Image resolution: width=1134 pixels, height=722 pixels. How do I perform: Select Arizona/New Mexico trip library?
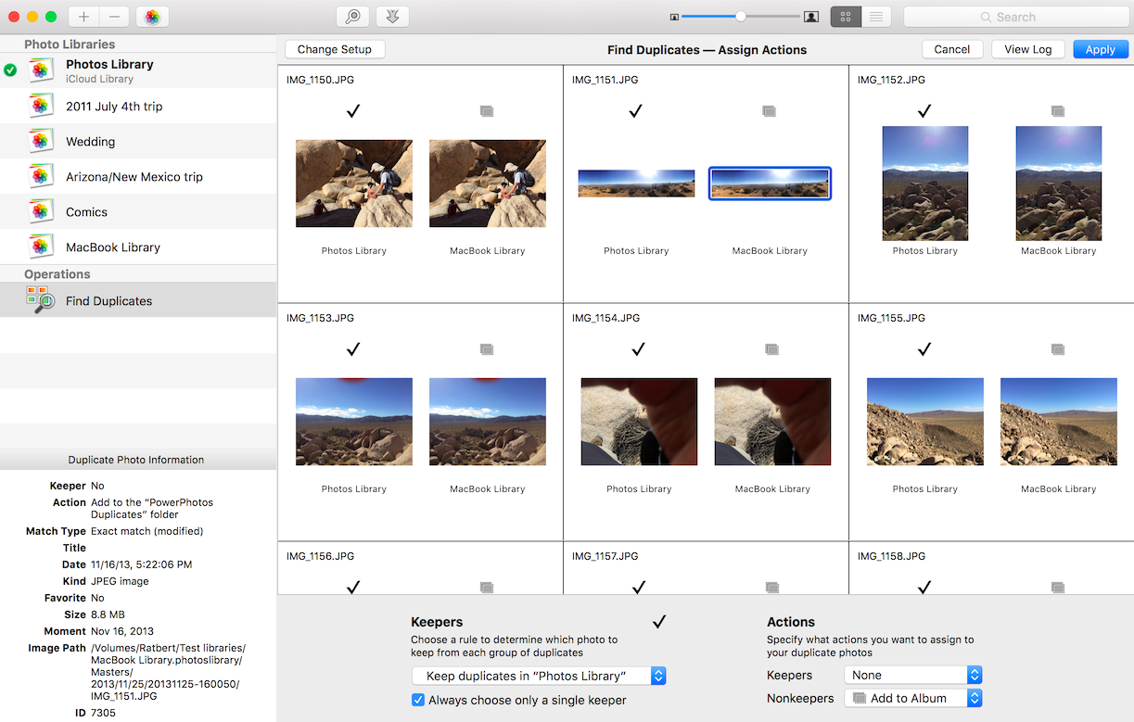138,176
